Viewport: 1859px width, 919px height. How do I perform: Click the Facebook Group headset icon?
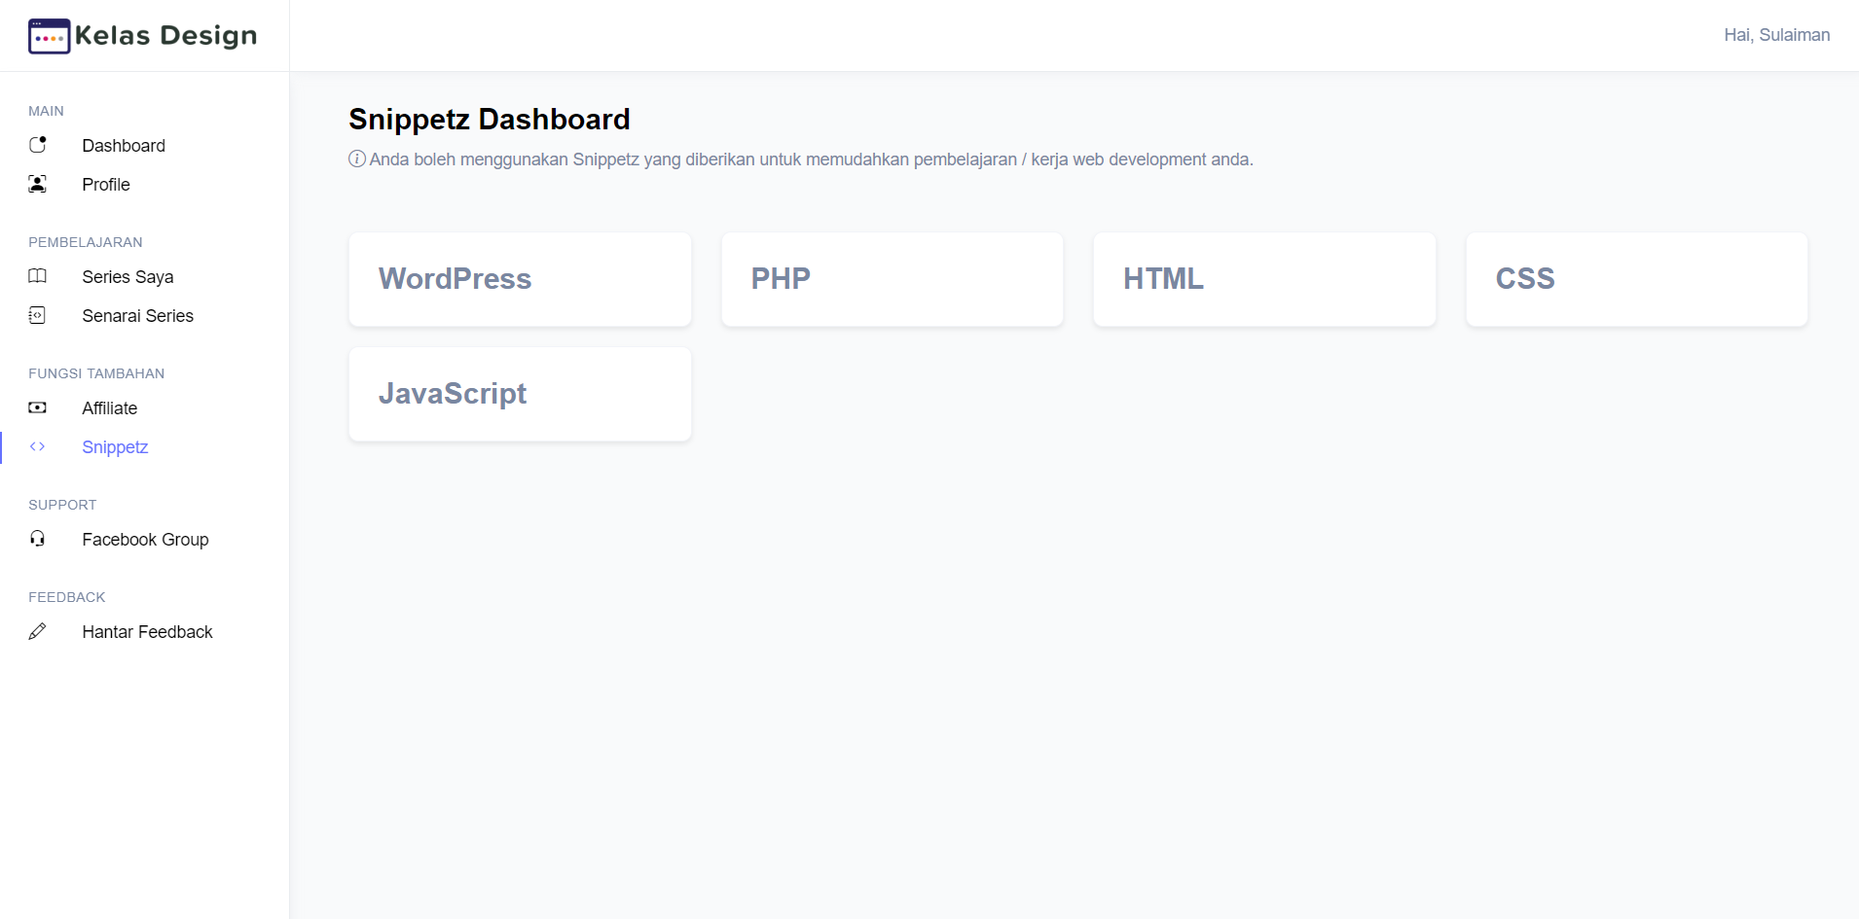[x=38, y=539]
